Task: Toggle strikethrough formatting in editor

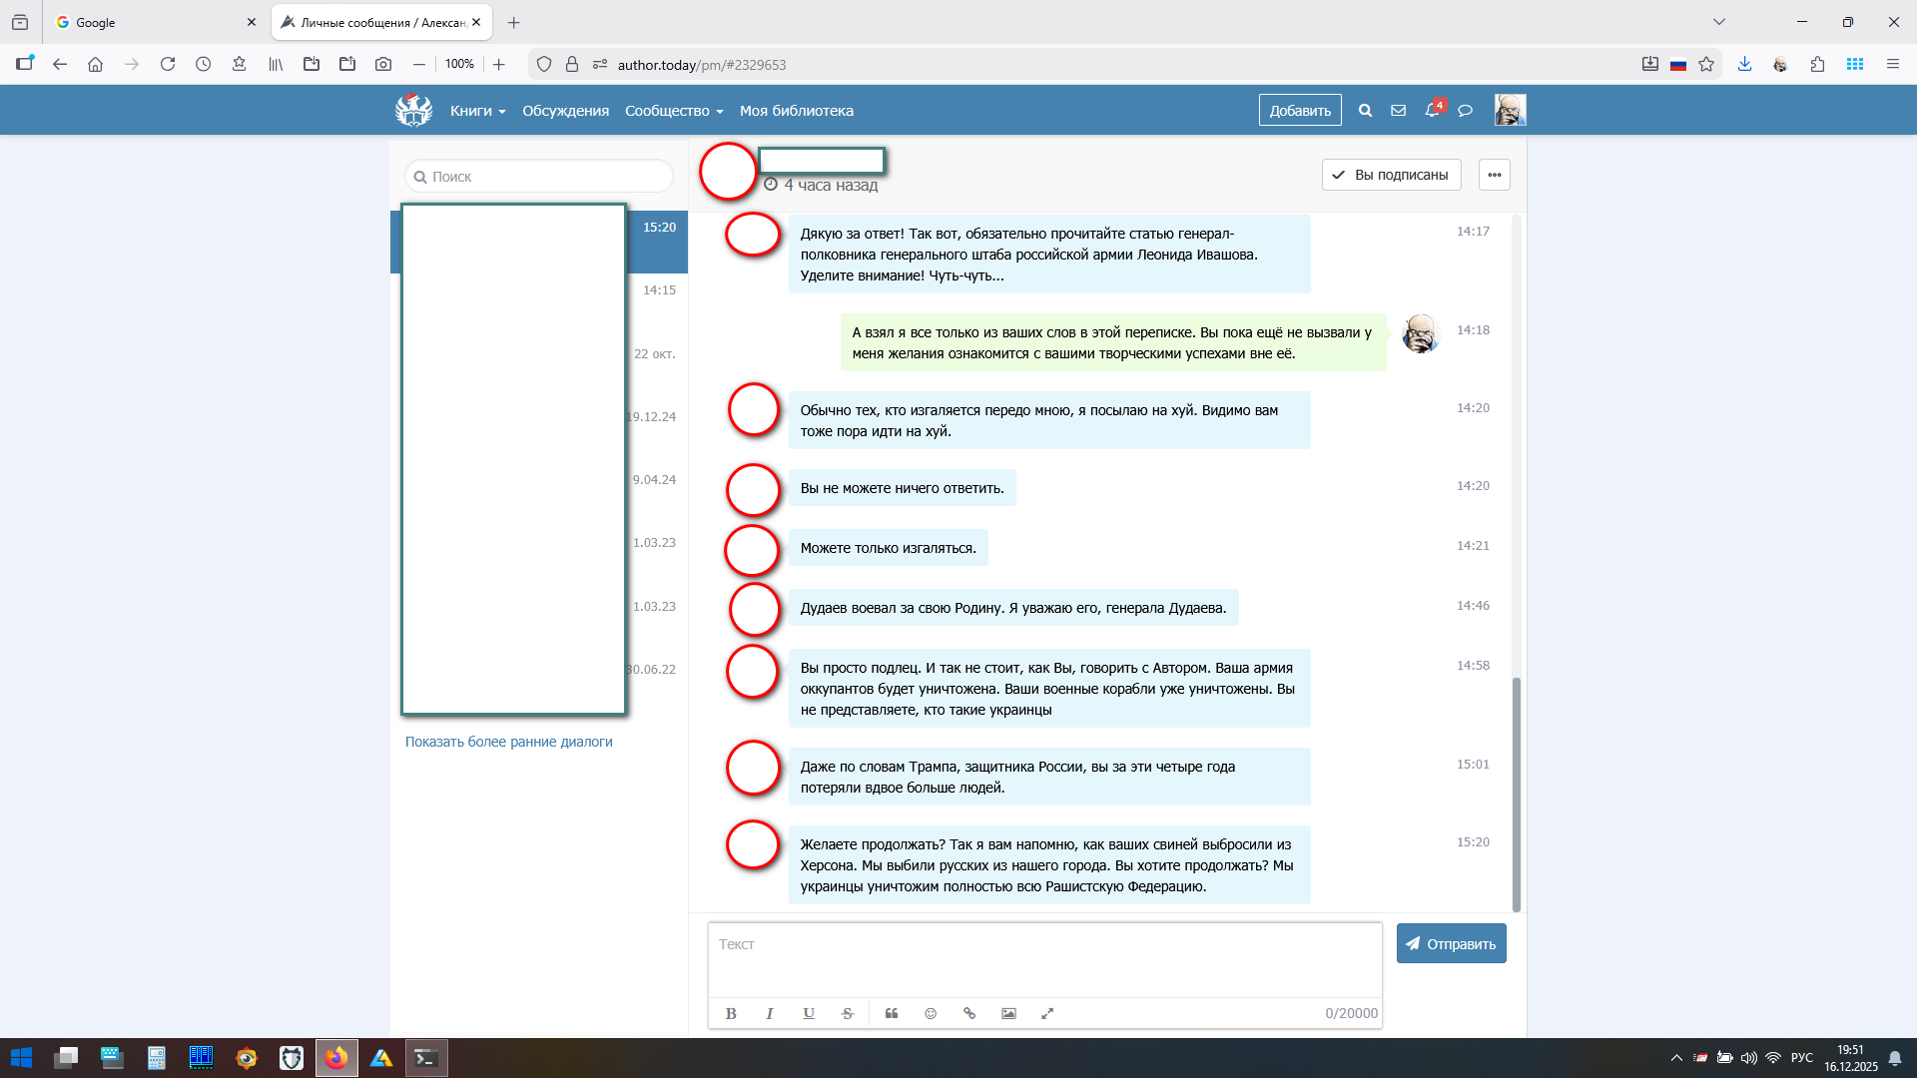Action: click(x=848, y=1013)
